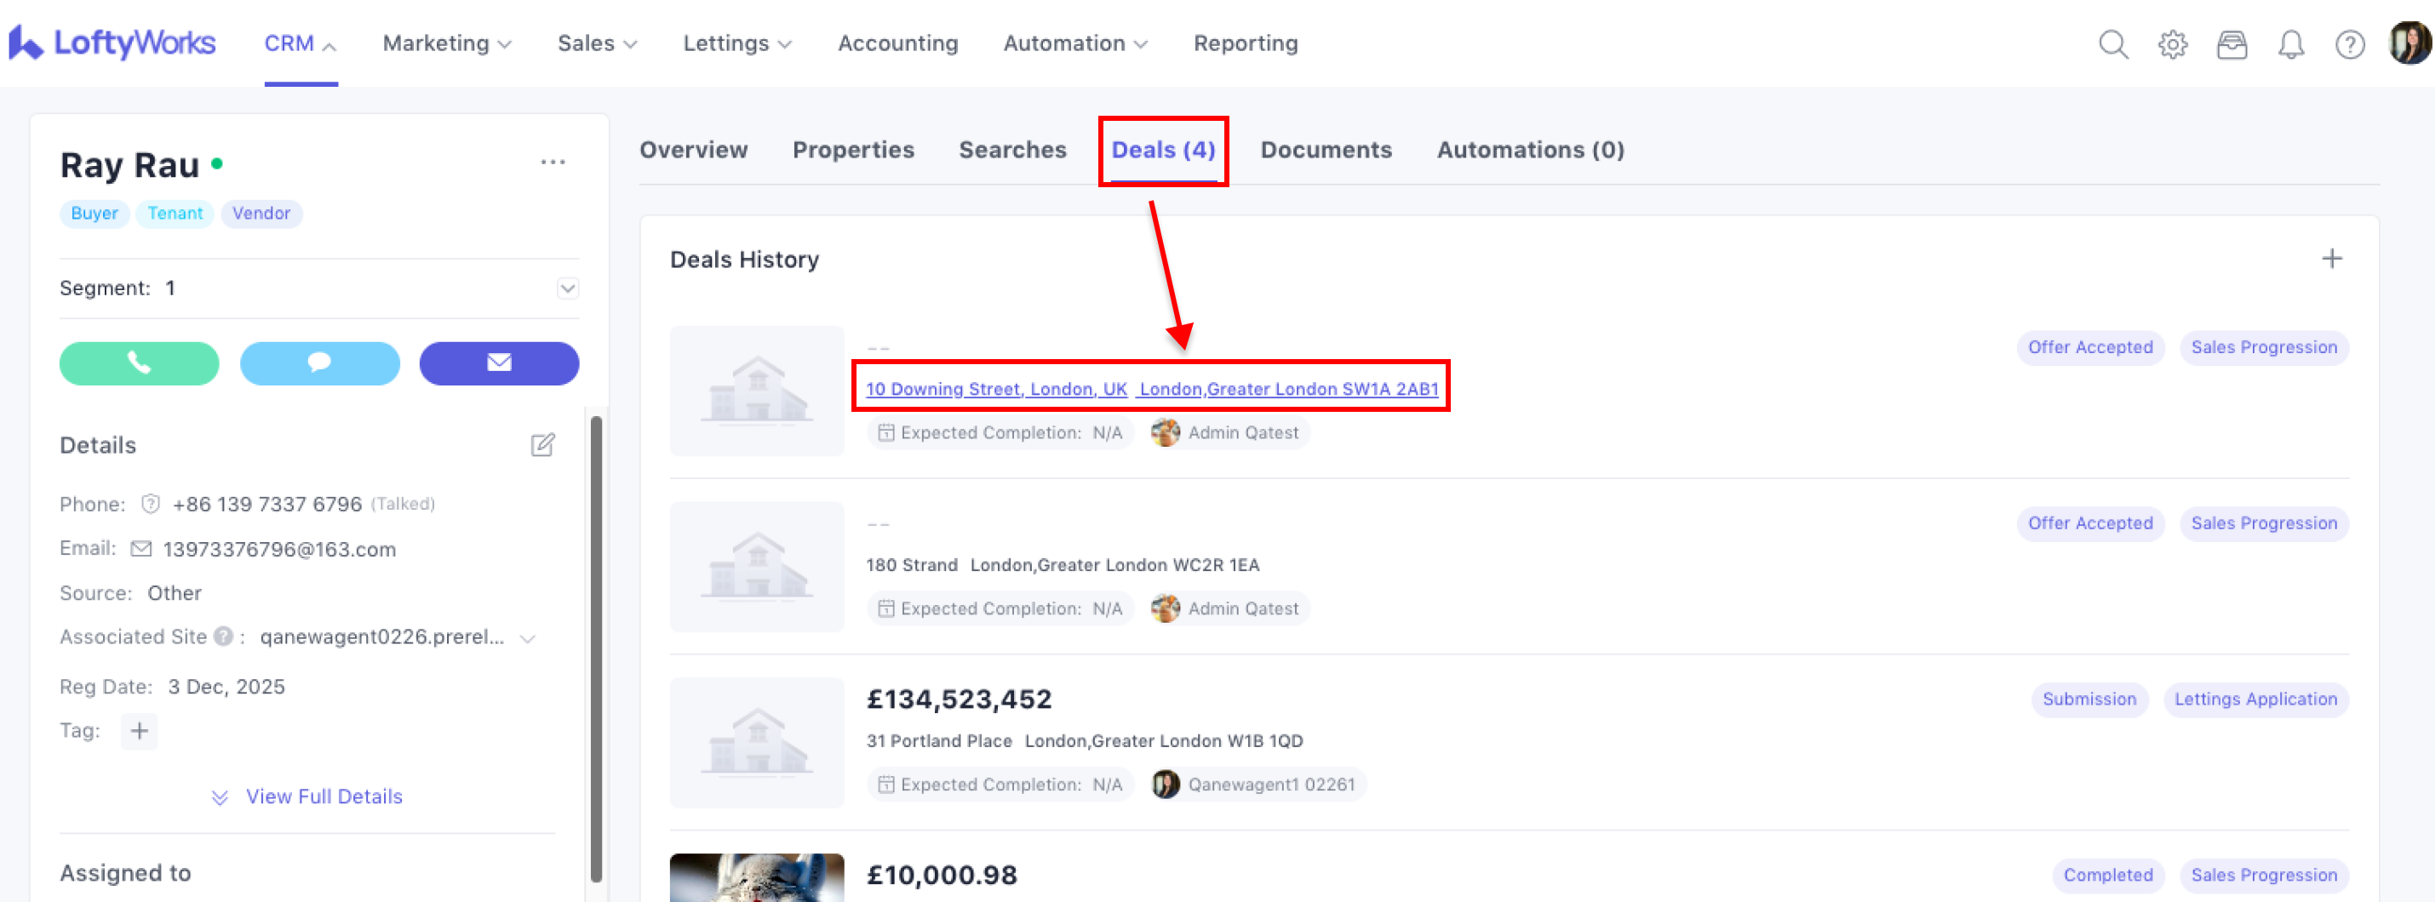This screenshot has width=2435, height=902.
Task: Expand the Associated Site dropdown chevron
Action: click(528, 638)
